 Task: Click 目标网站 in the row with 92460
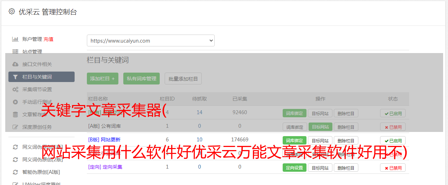click(x=320, y=113)
